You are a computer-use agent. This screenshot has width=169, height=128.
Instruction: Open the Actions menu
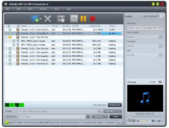click(x=43, y=9)
